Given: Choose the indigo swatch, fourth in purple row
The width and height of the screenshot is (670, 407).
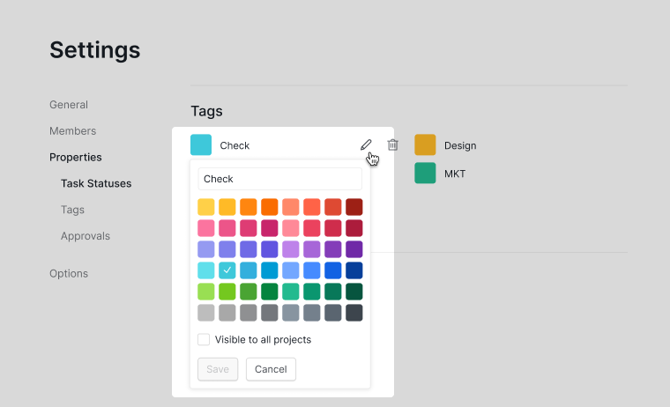Looking at the screenshot, I should coord(270,249).
